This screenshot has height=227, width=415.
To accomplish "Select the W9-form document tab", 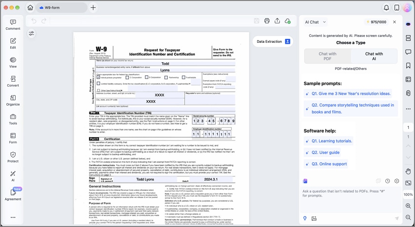I will pyautogui.click(x=61, y=8).
